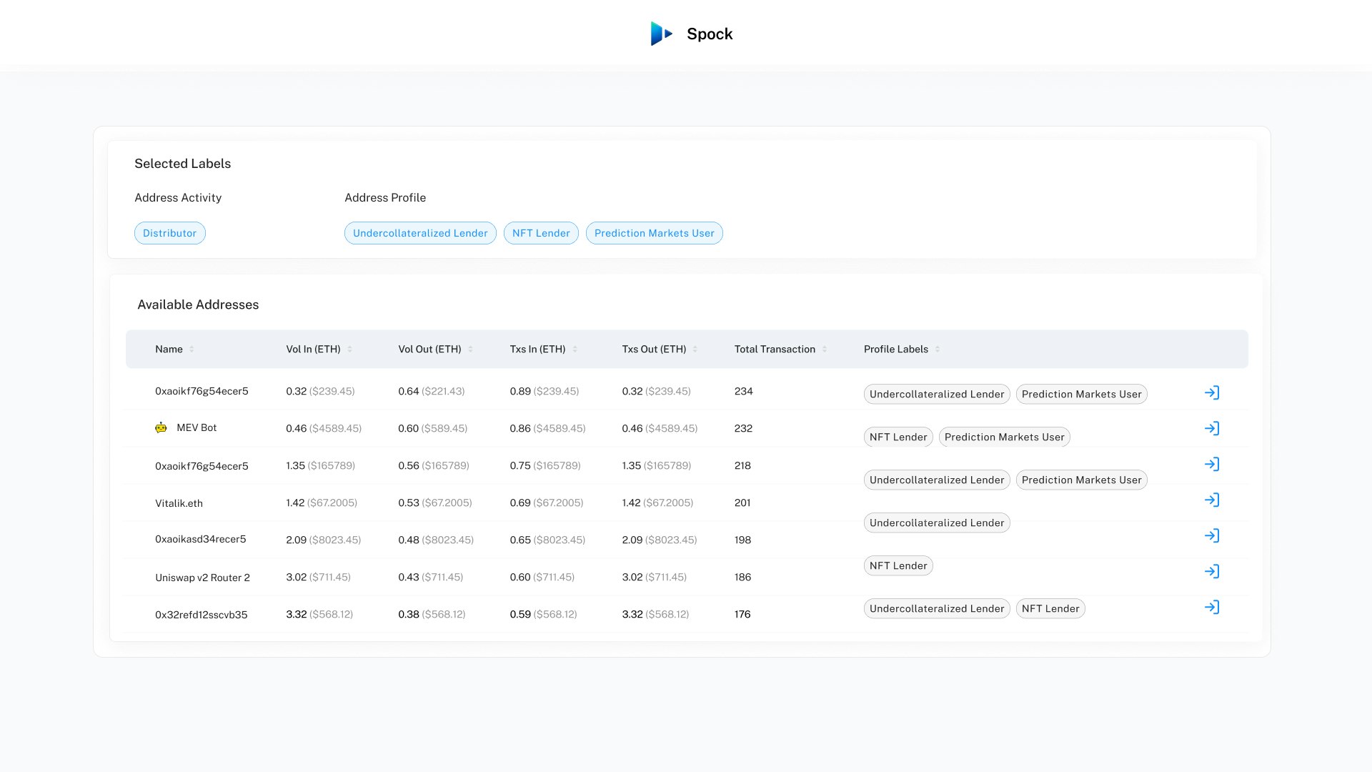
Task: Open details arrow for 0xaoikasd34recer5 row
Action: pos(1212,535)
